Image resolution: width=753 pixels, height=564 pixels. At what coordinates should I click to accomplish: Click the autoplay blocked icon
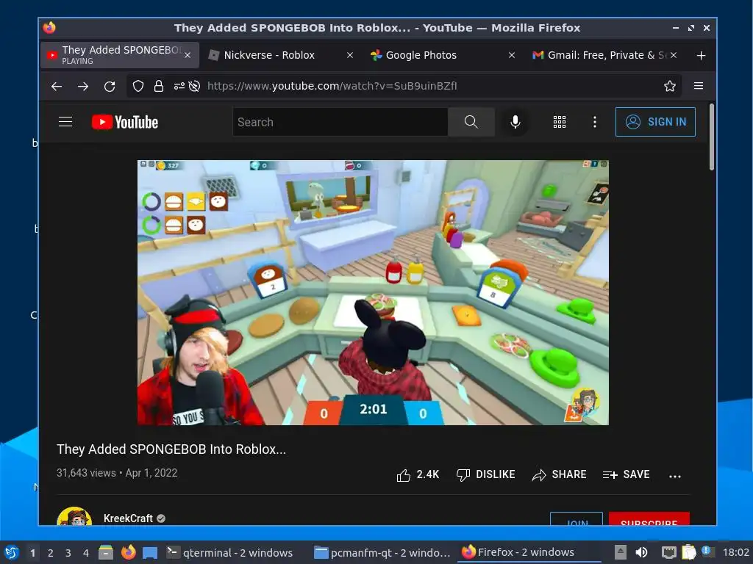click(194, 87)
